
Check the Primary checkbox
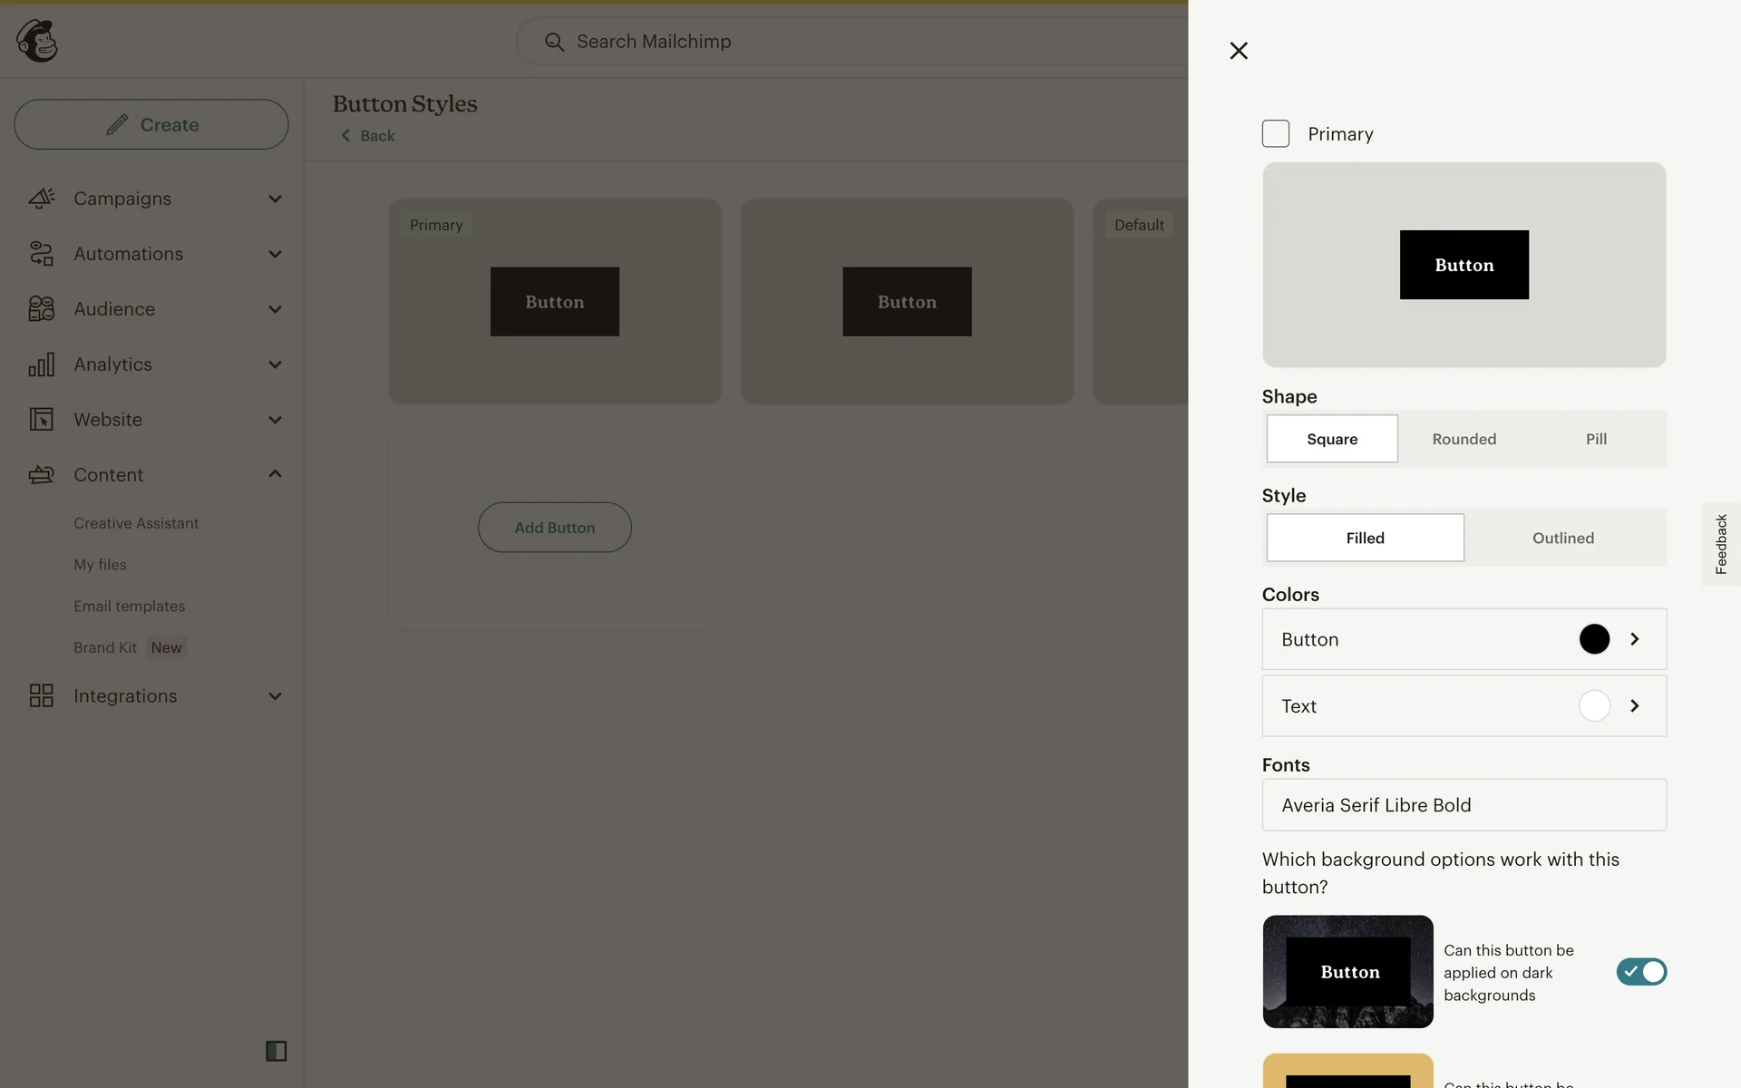[x=1275, y=134]
